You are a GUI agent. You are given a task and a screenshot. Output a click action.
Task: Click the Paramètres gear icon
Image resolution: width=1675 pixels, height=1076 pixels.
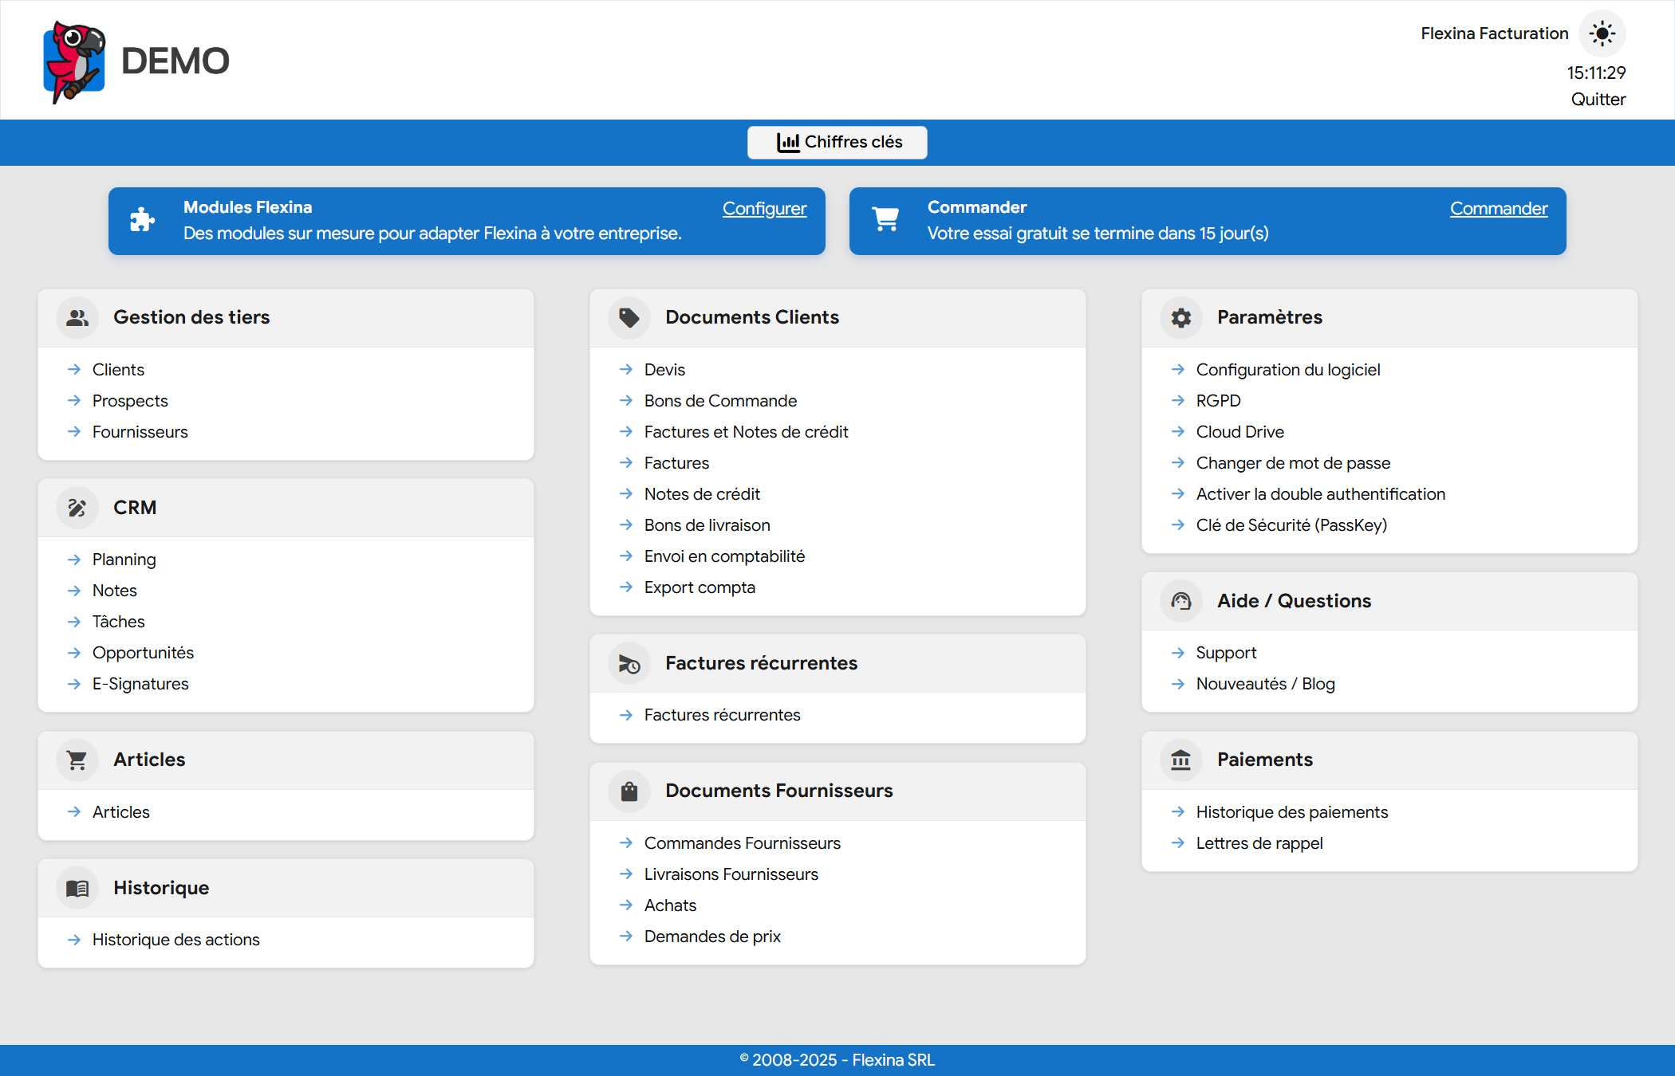(x=1181, y=317)
